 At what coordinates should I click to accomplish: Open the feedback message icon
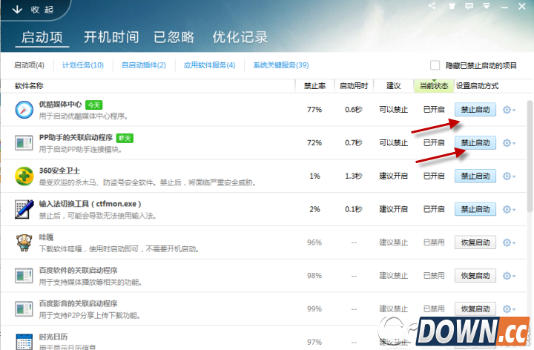pos(469,6)
